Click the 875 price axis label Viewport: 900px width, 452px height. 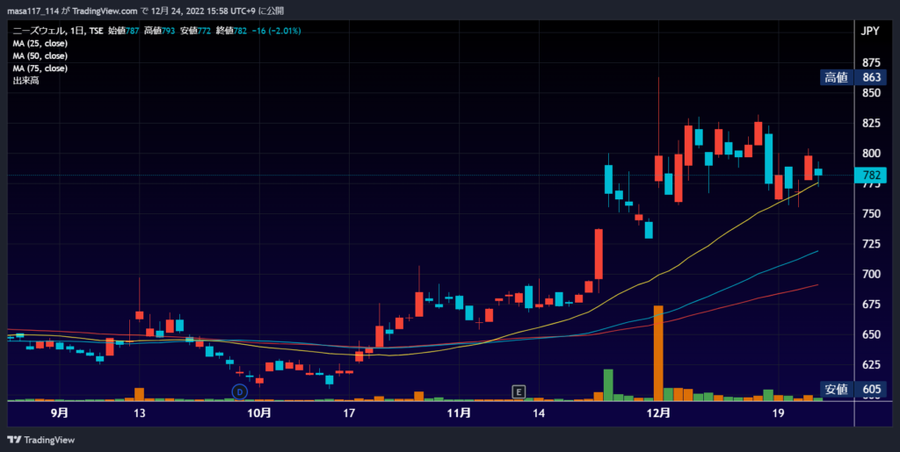tap(871, 62)
